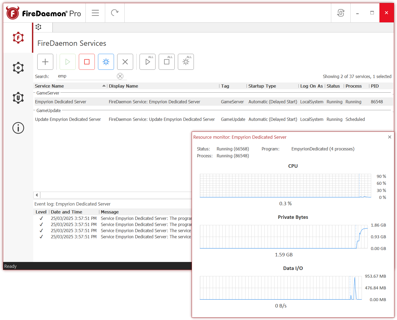This screenshot has width=397, height=320.
Task: Select the last event log entry row
Action: click(113, 237)
